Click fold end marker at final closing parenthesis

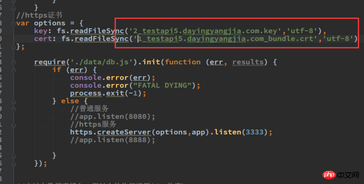tap(14, 164)
